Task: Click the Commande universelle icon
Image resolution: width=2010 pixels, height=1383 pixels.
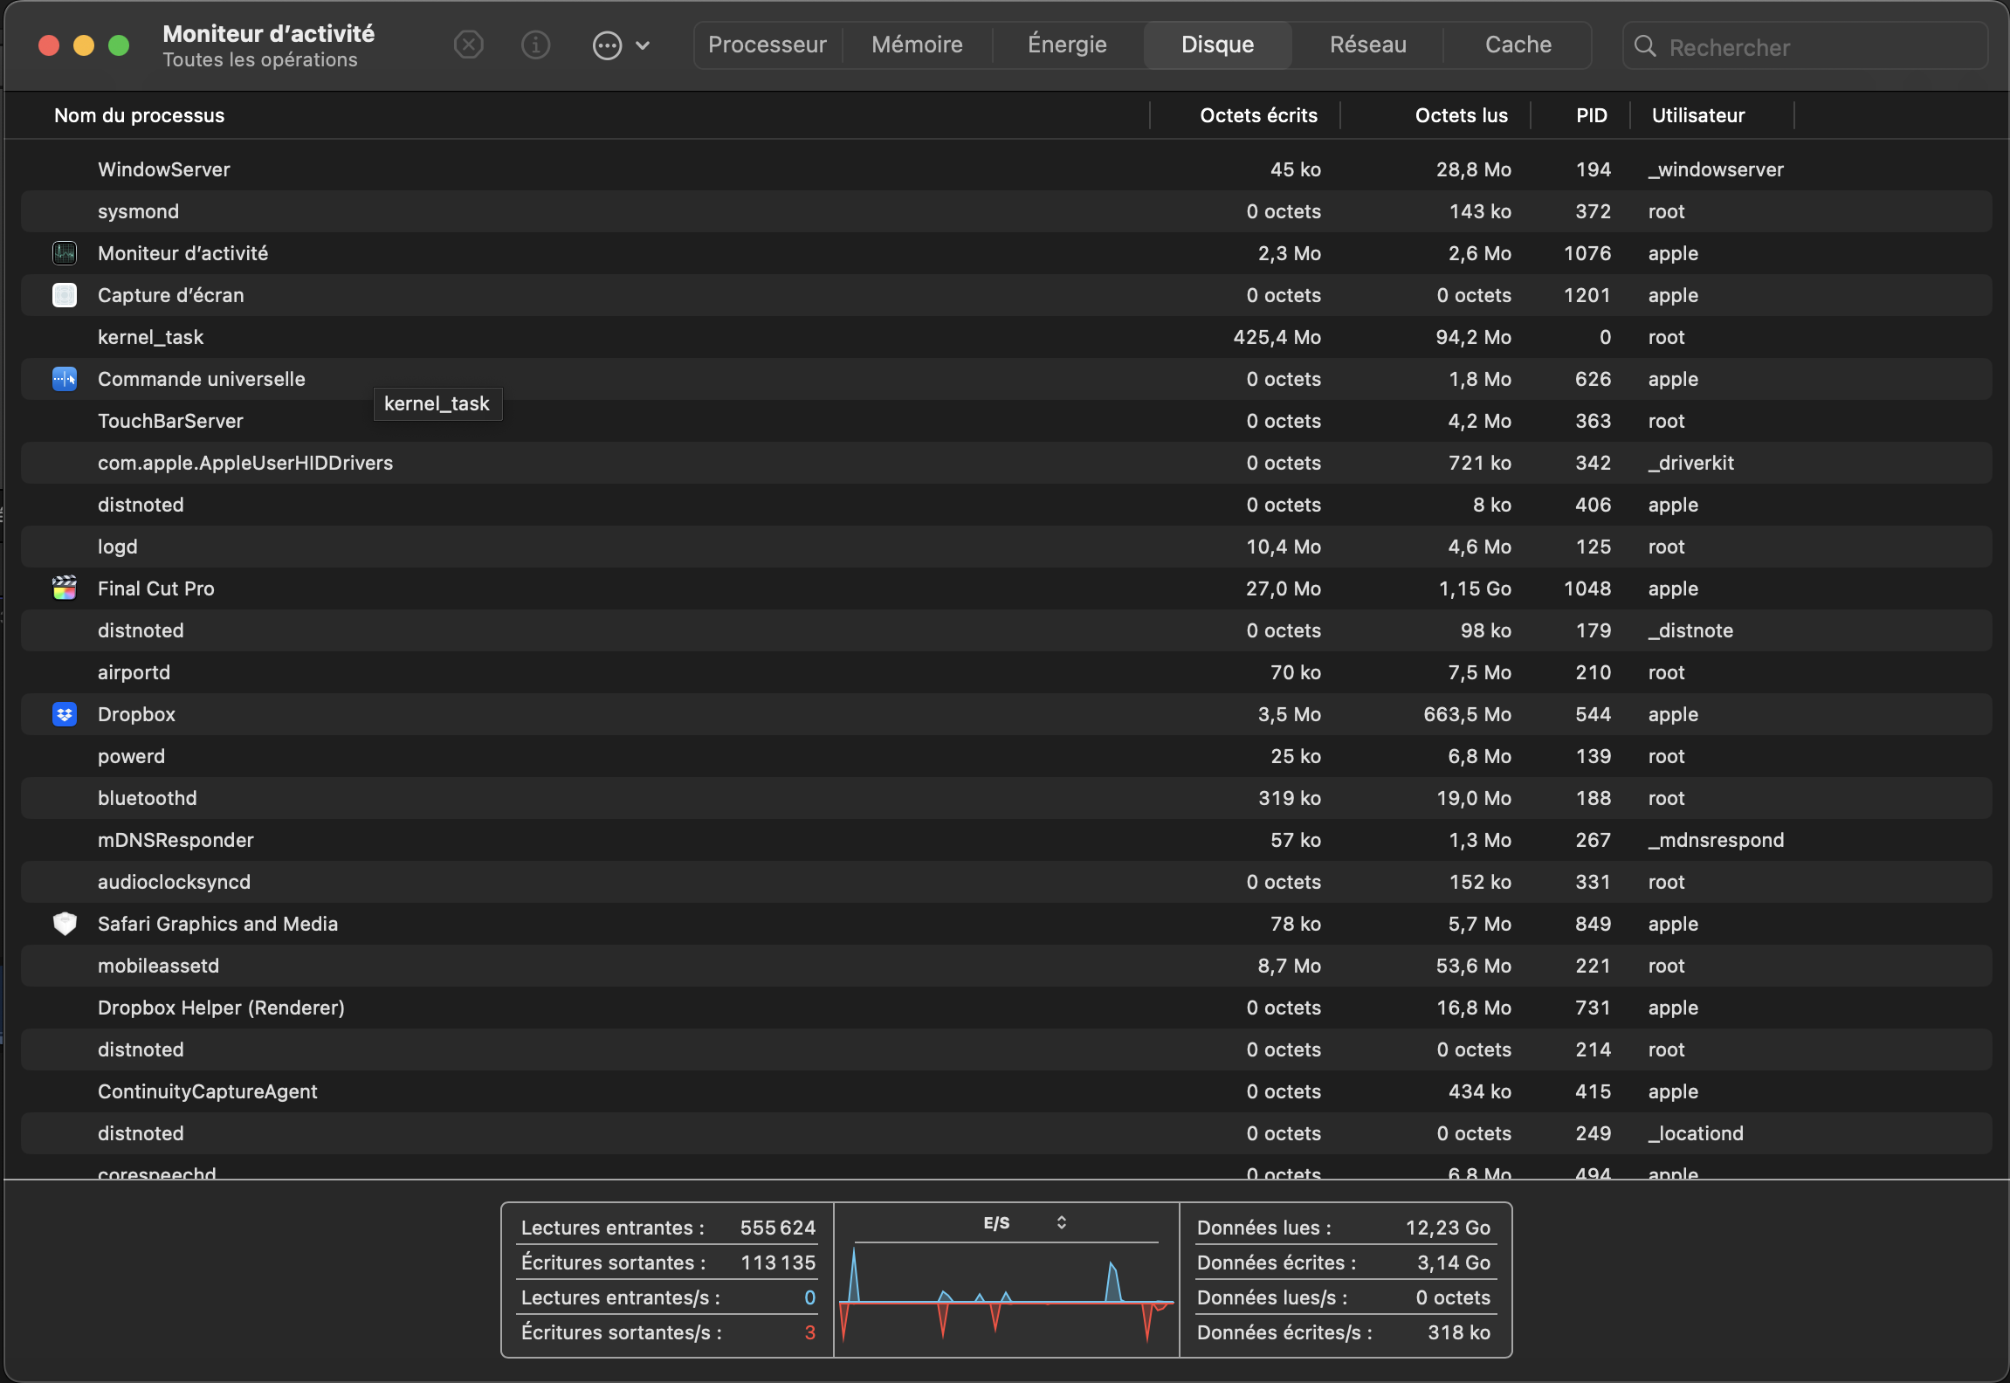Action: (65, 379)
